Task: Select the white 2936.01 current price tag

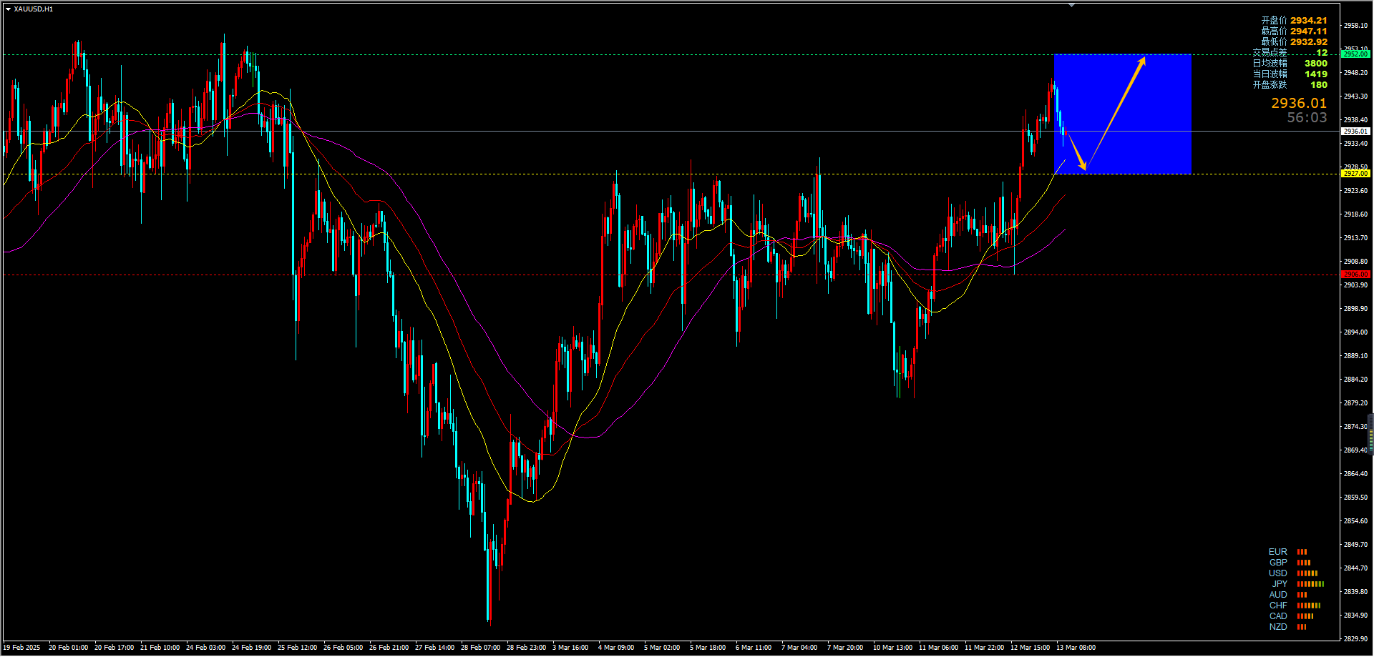Action: pyautogui.click(x=1355, y=132)
